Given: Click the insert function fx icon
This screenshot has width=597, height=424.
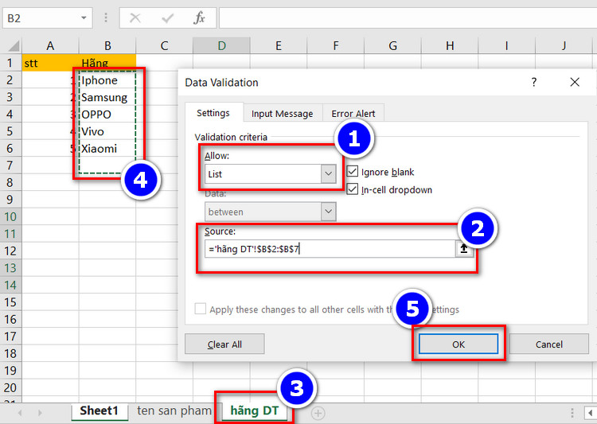Looking at the screenshot, I should [x=200, y=18].
